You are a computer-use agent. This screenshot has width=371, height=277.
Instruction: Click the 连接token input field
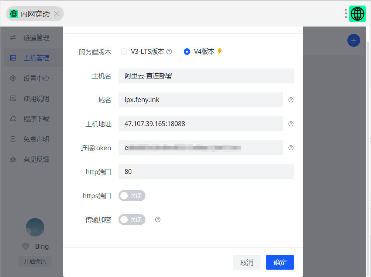(x=201, y=148)
